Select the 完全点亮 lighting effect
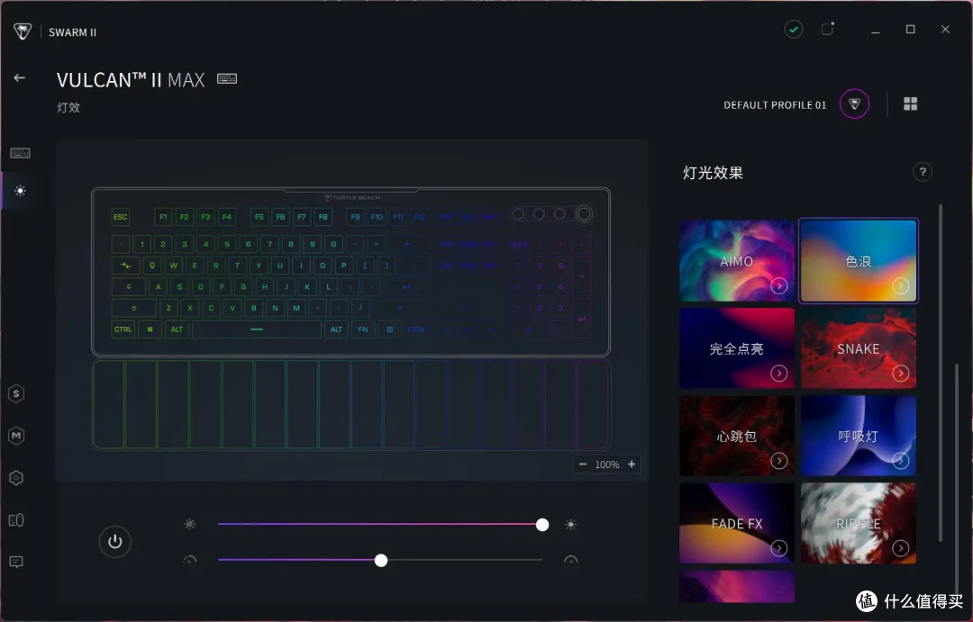Viewport: 973px width, 622px height. [737, 347]
